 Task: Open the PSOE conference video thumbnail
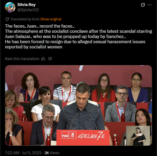tap(78, 105)
